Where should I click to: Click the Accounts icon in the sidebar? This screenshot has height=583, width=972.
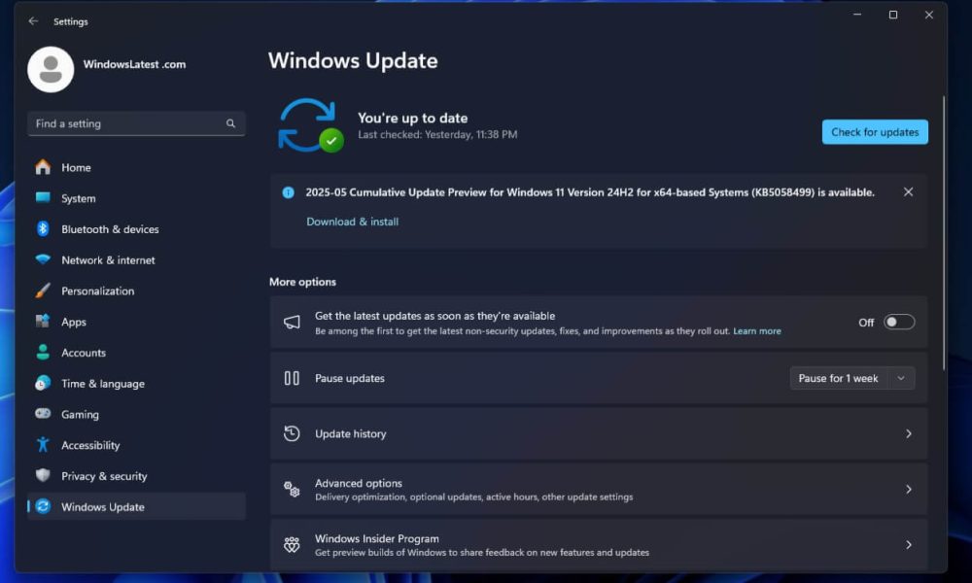[44, 352]
